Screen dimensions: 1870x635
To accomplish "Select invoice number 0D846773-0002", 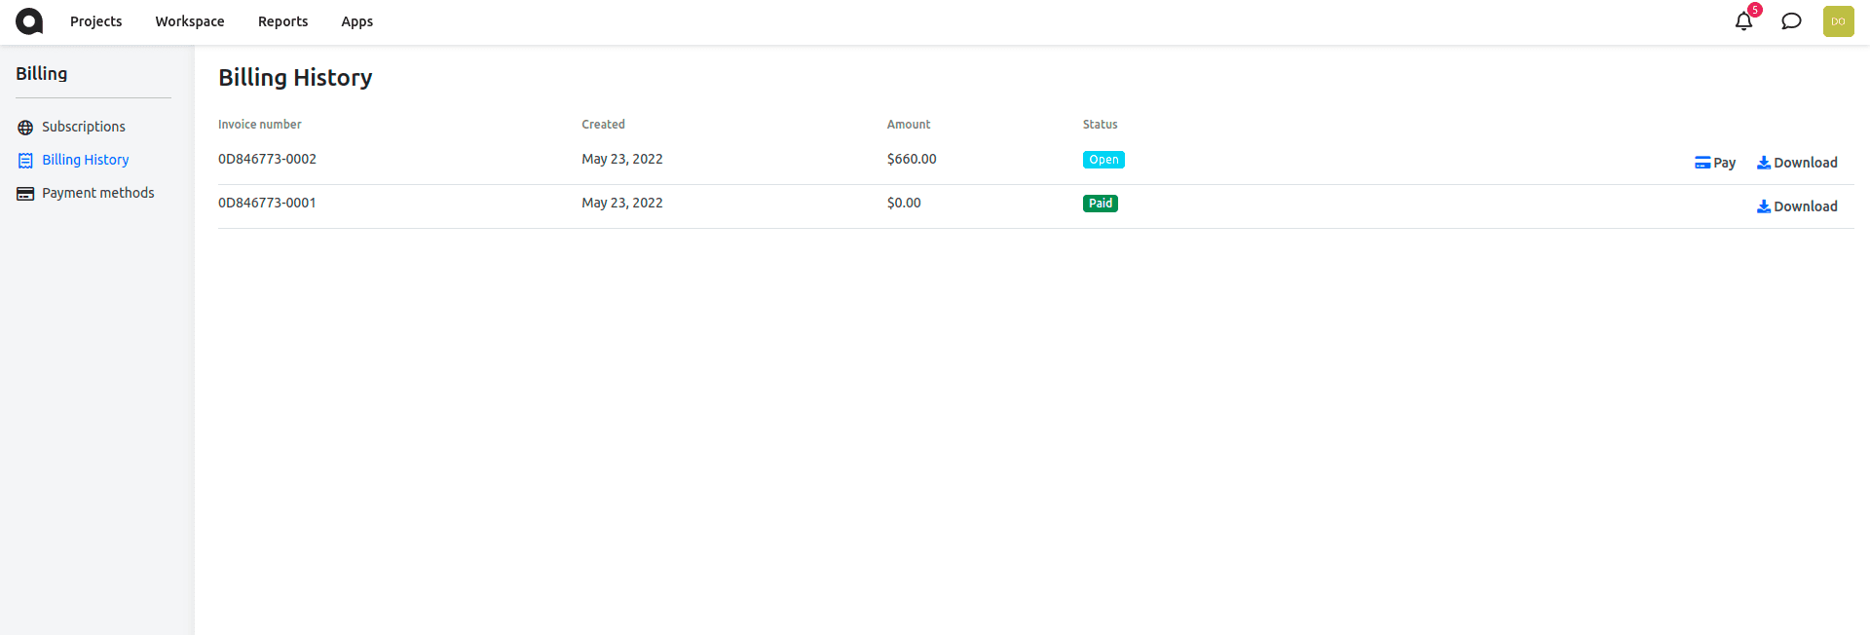I will point(267,159).
